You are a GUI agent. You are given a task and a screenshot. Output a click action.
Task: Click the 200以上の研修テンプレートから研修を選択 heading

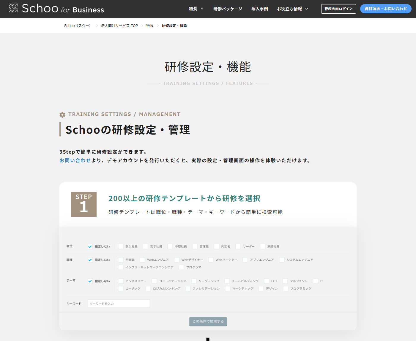click(x=184, y=198)
